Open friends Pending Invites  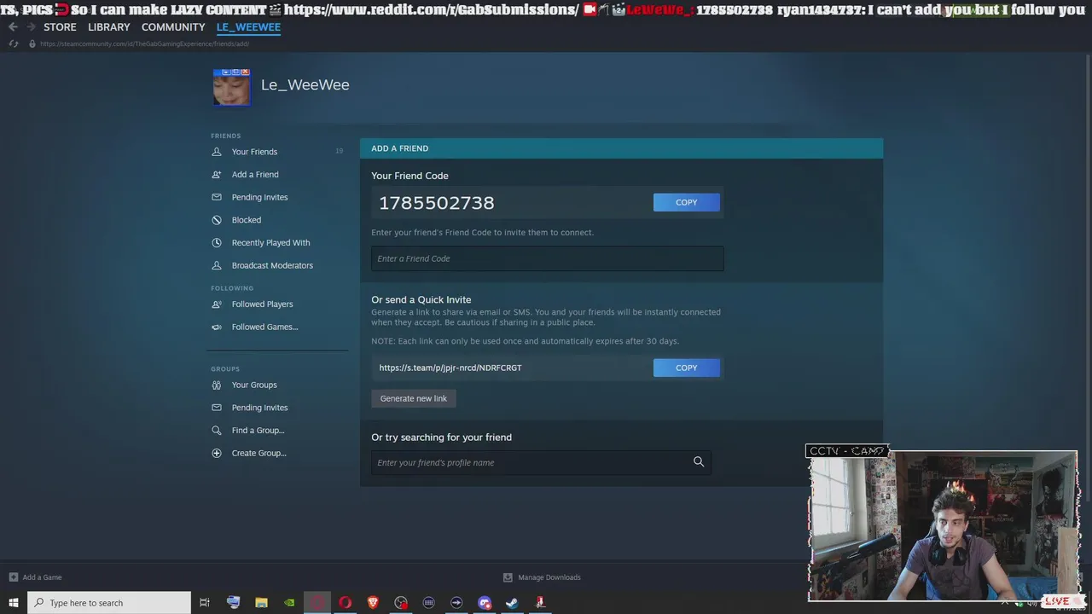point(259,198)
